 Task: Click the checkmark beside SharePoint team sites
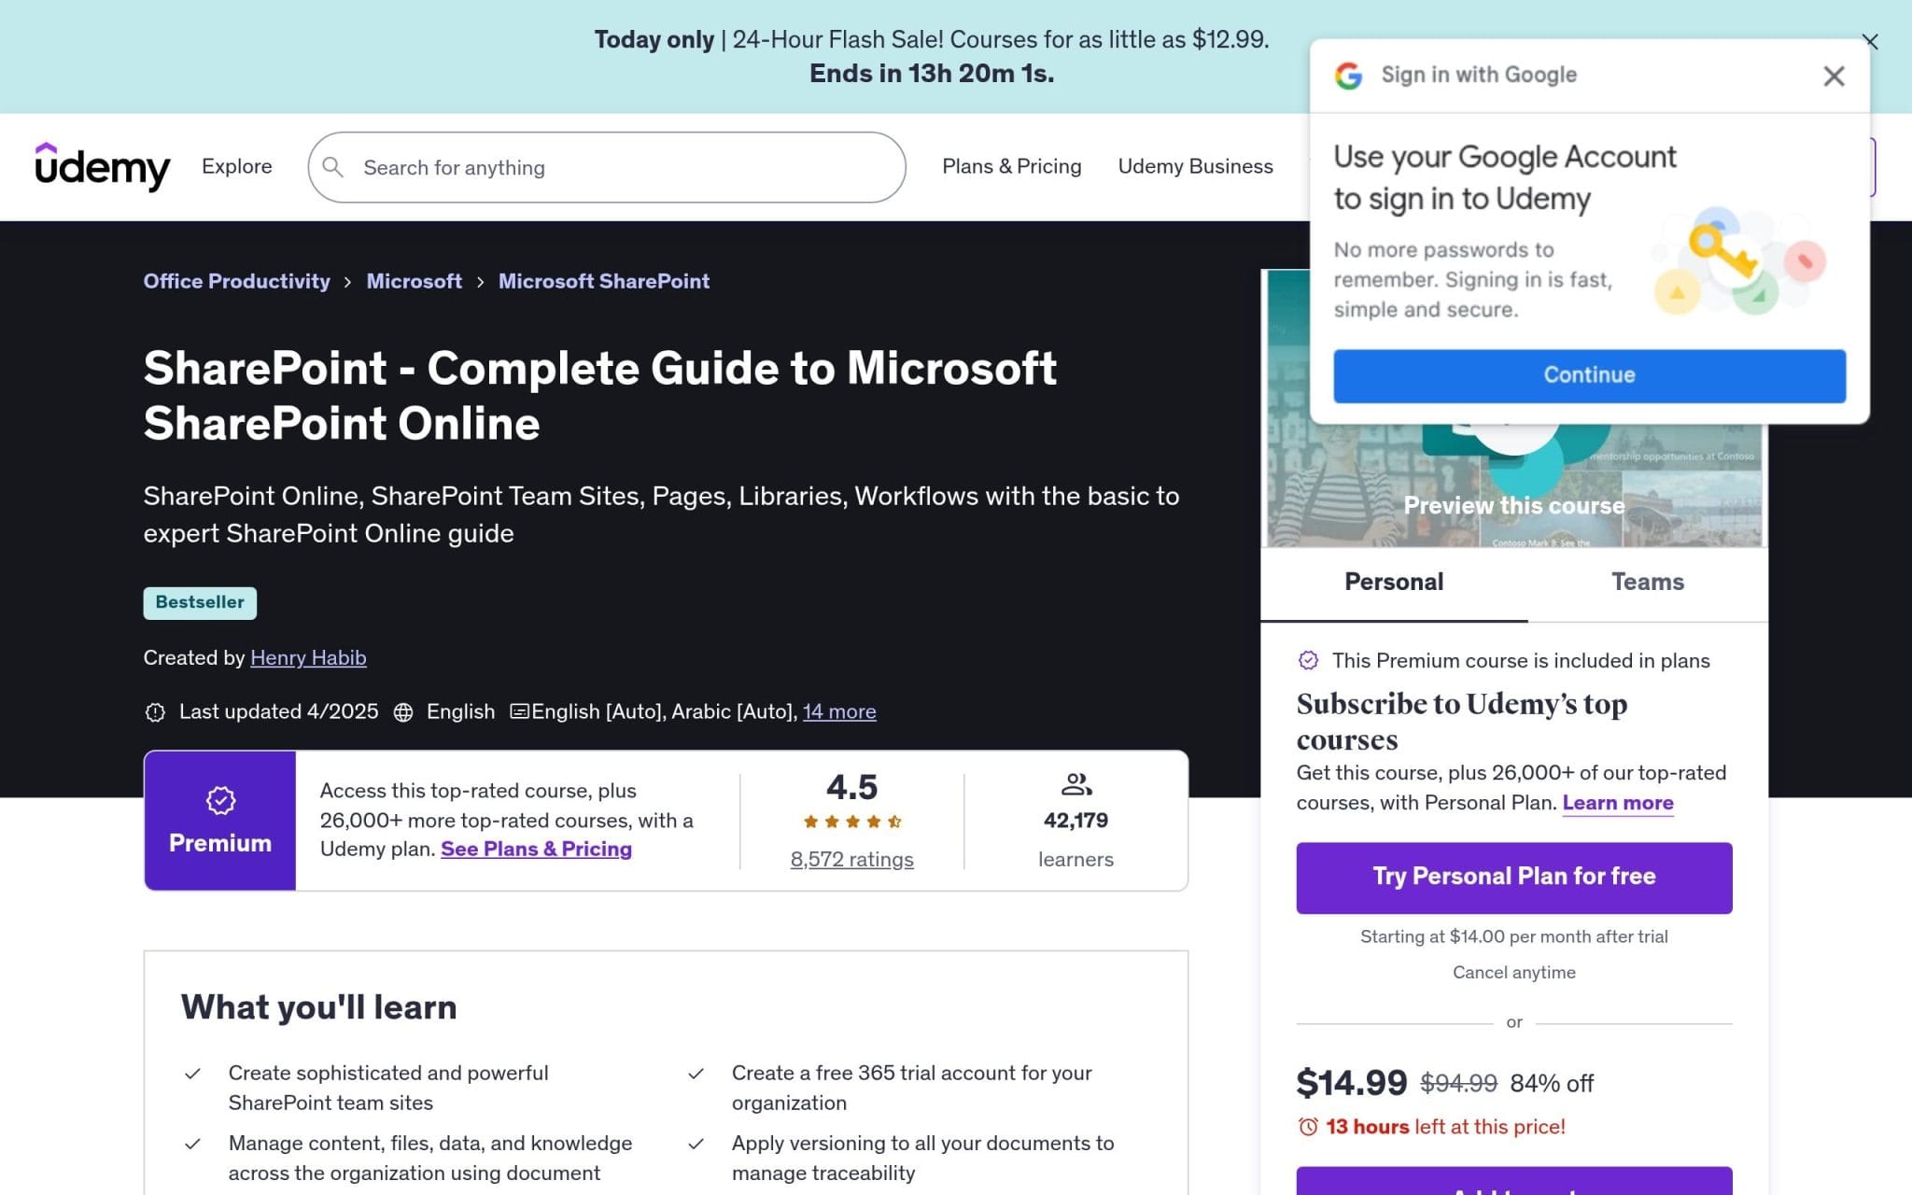click(192, 1074)
